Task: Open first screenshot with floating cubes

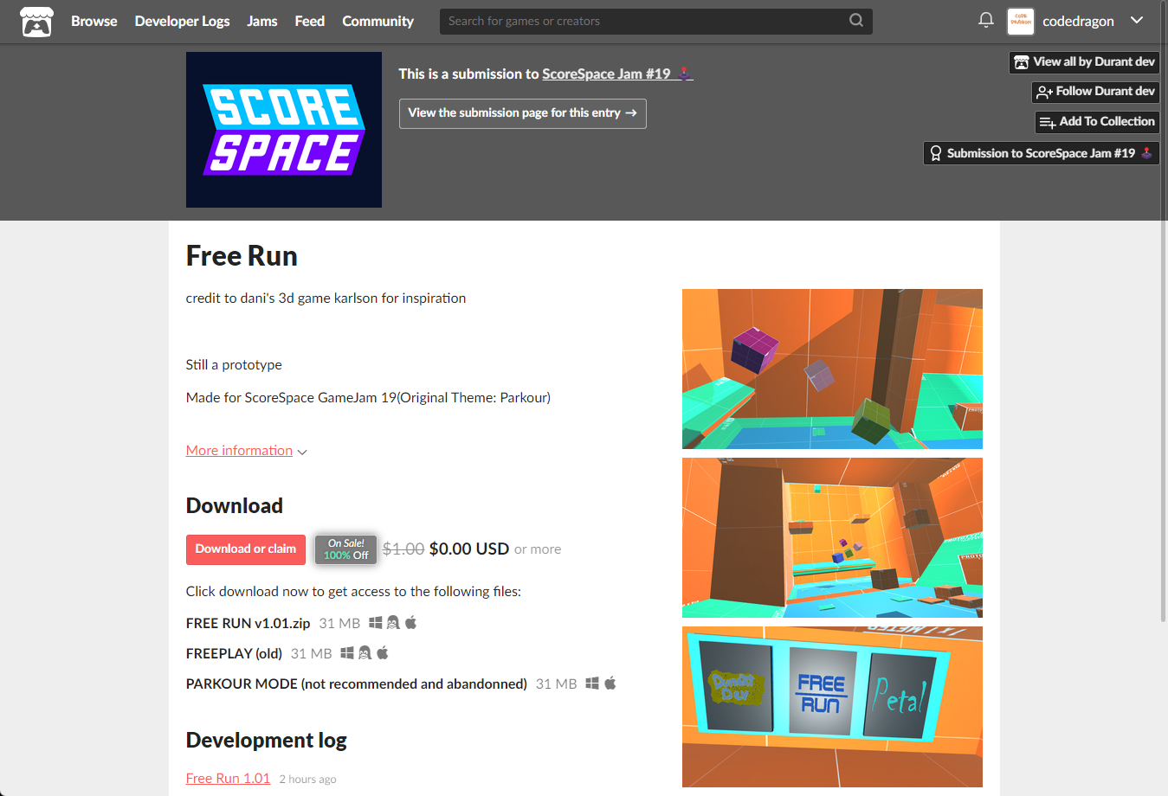Action: coord(832,369)
